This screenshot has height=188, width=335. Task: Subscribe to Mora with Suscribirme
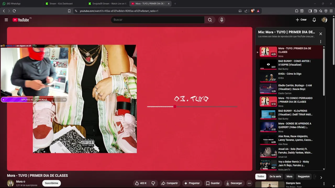coord(52,183)
